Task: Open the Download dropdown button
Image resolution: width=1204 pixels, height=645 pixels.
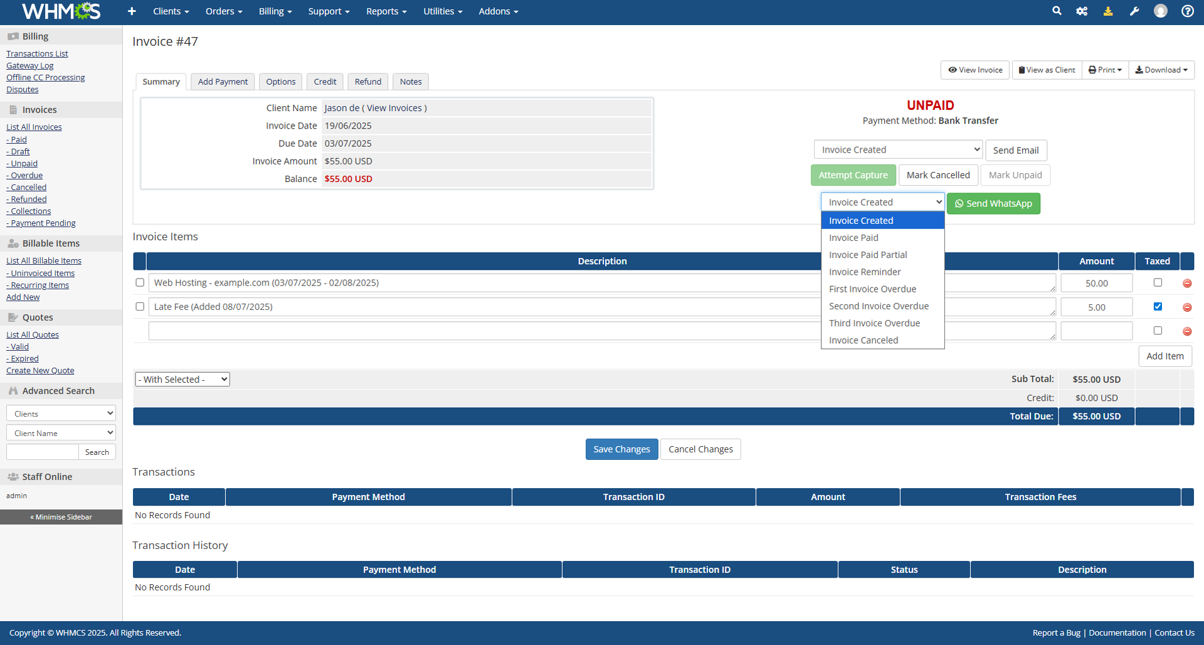Action: 1161,70
